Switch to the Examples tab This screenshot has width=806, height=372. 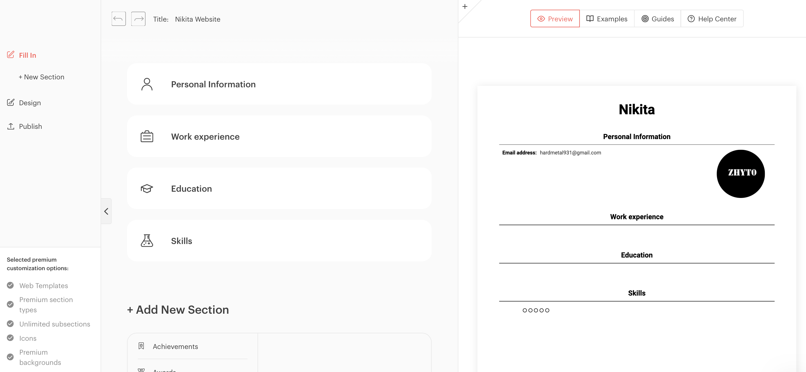pyautogui.click(x=607, y=18)
